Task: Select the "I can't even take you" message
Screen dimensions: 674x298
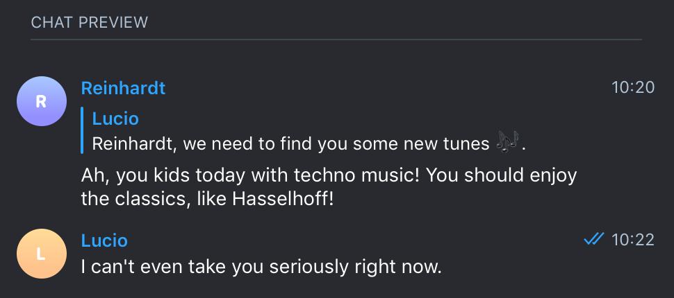Action: pos(261,266)
